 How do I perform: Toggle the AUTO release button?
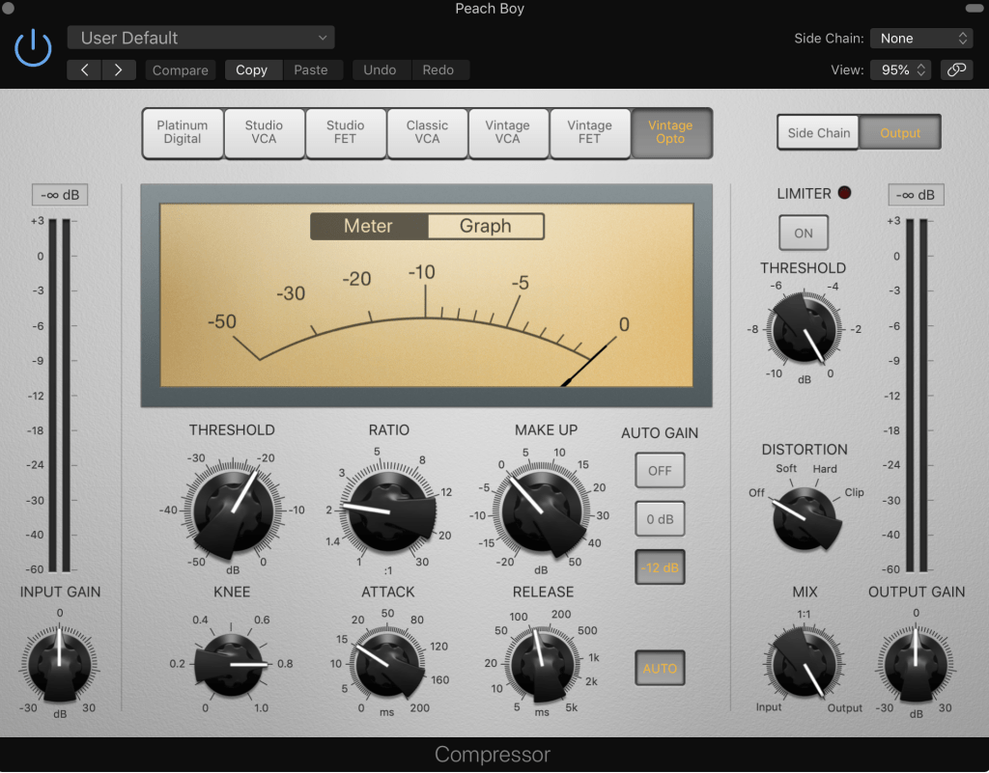(660, 668)
